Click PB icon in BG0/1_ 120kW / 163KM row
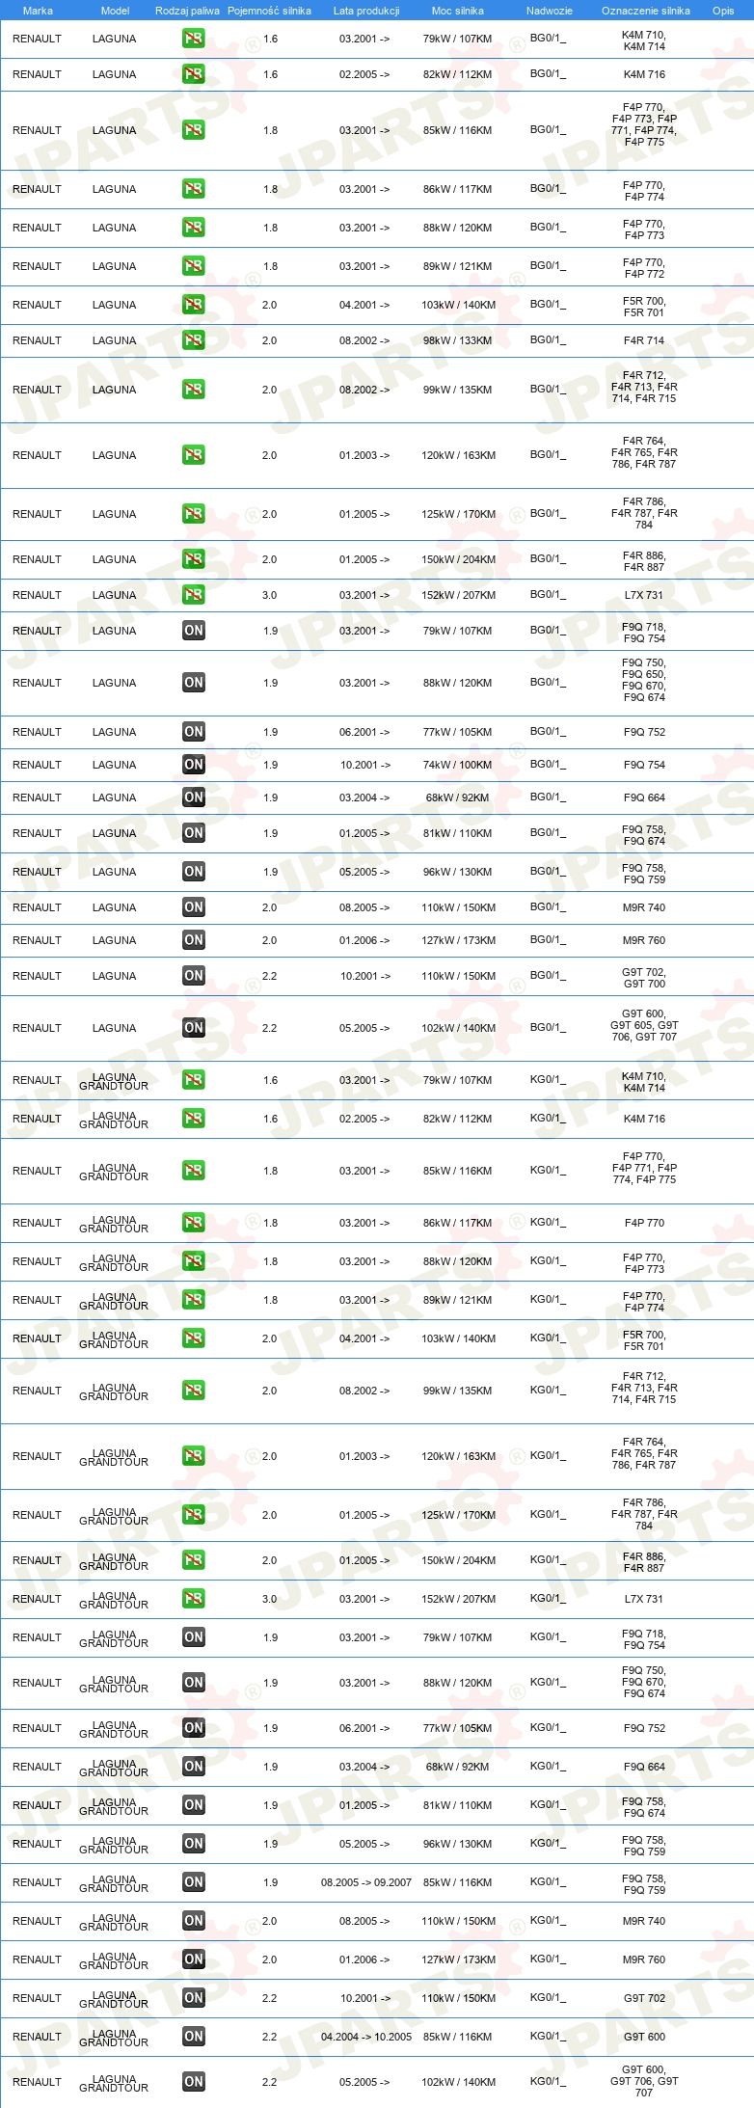 tap(194, 455)
